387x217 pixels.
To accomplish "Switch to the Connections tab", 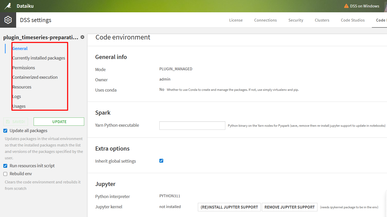I will pyautogui.click(x=265, y=20).
